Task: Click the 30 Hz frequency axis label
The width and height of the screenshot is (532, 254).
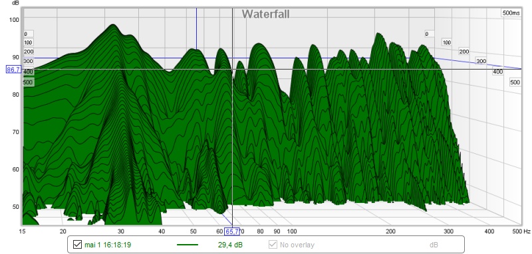Action: tap(121, 231)
